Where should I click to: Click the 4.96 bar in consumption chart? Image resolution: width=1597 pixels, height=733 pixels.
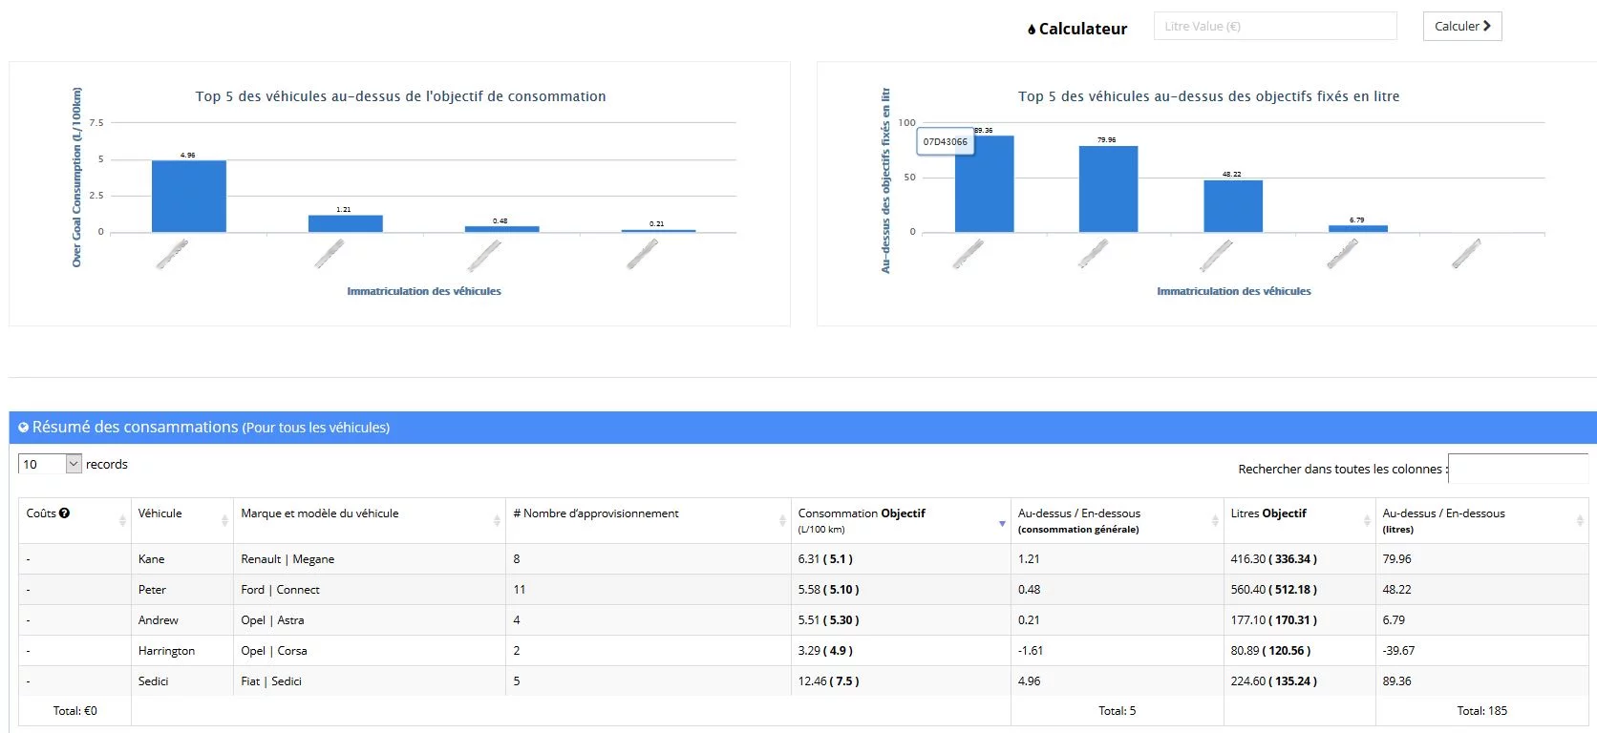[x=189, y=197]
